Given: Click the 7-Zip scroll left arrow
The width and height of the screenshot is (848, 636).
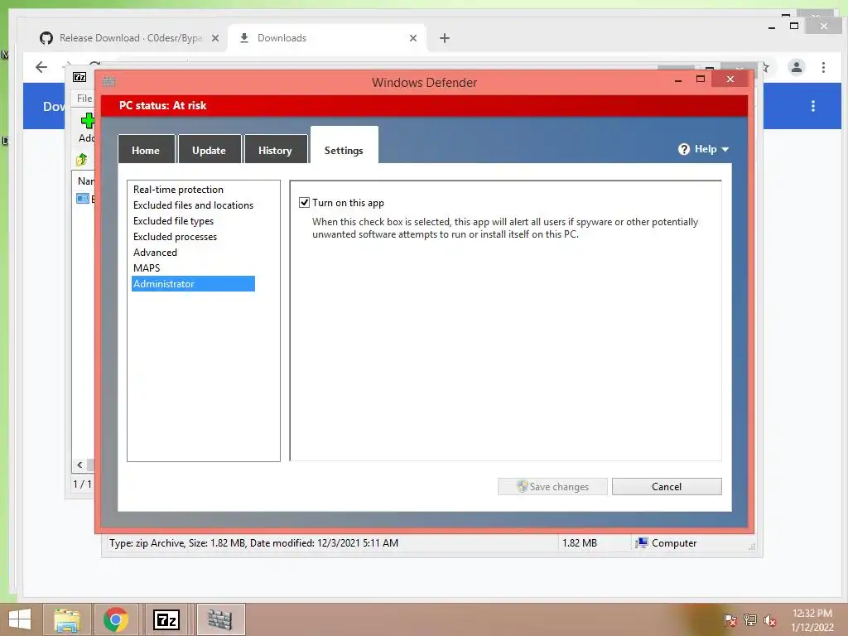Looking at the screenshot, I should 79,465.
